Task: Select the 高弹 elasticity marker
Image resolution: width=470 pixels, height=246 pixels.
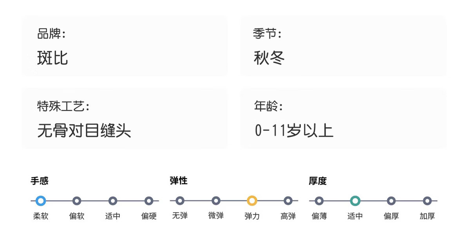Action: [x=288, y=201]
